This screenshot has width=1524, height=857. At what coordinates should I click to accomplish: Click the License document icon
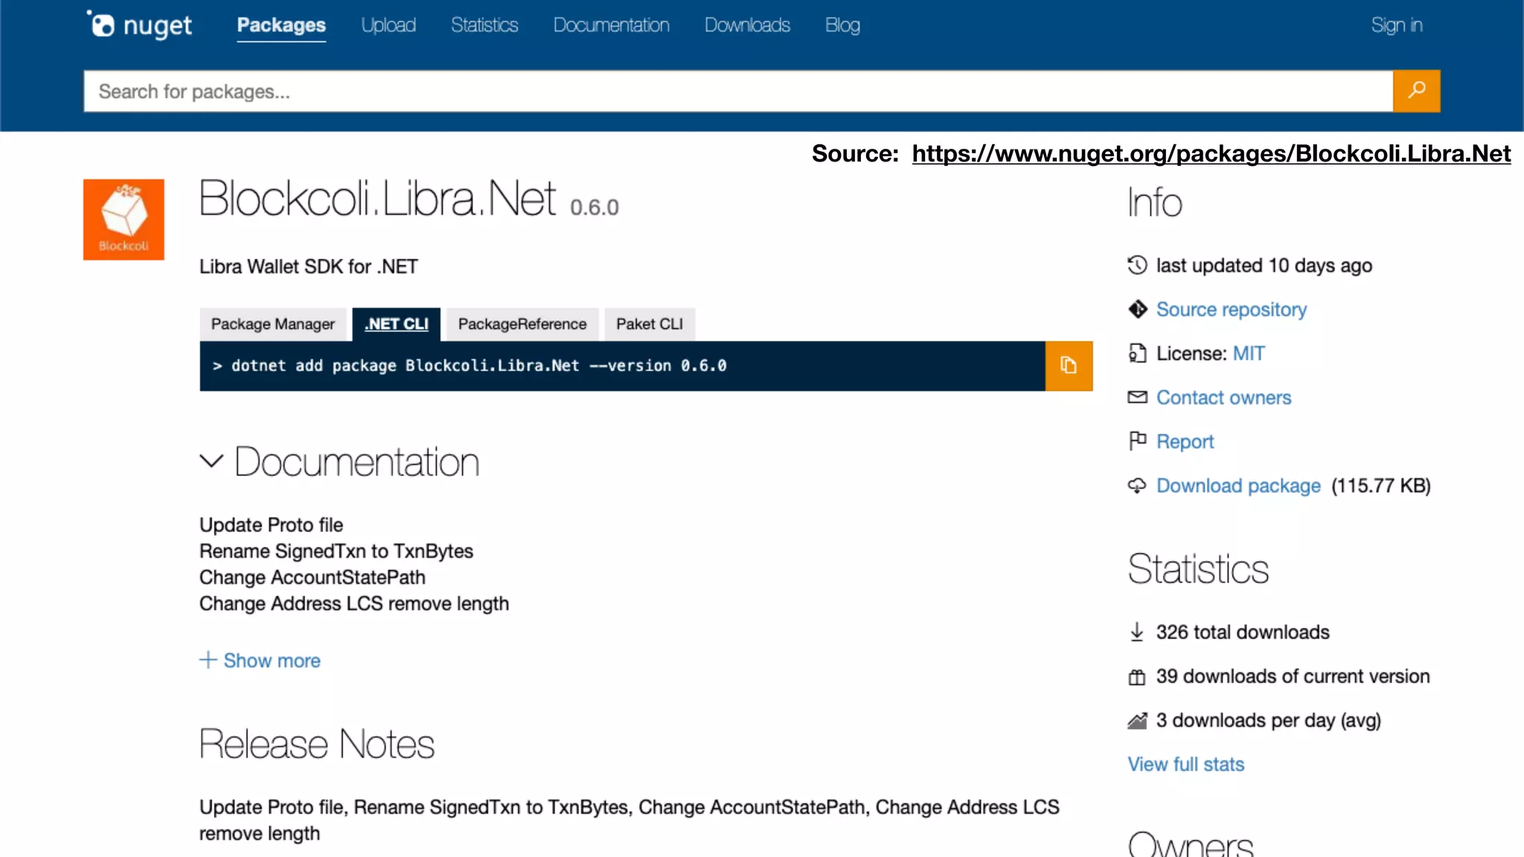click(1137, 353)
